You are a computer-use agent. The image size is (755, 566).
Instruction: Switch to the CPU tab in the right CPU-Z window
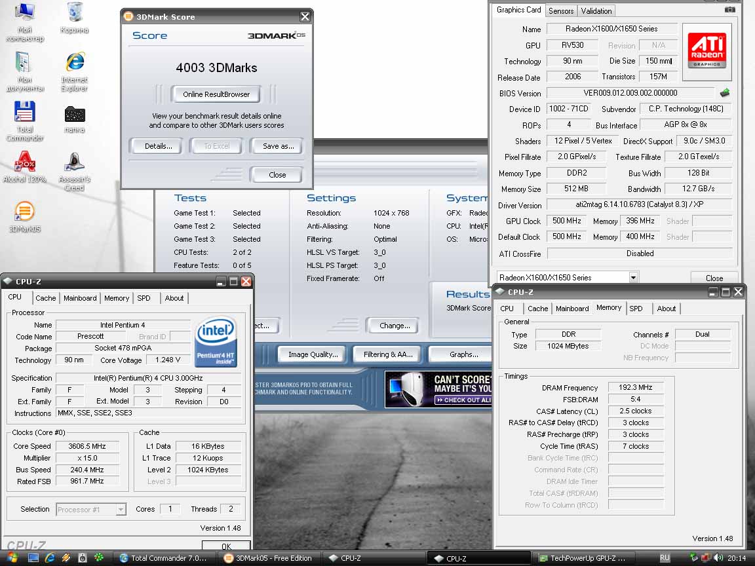click(x=507, y=309)
